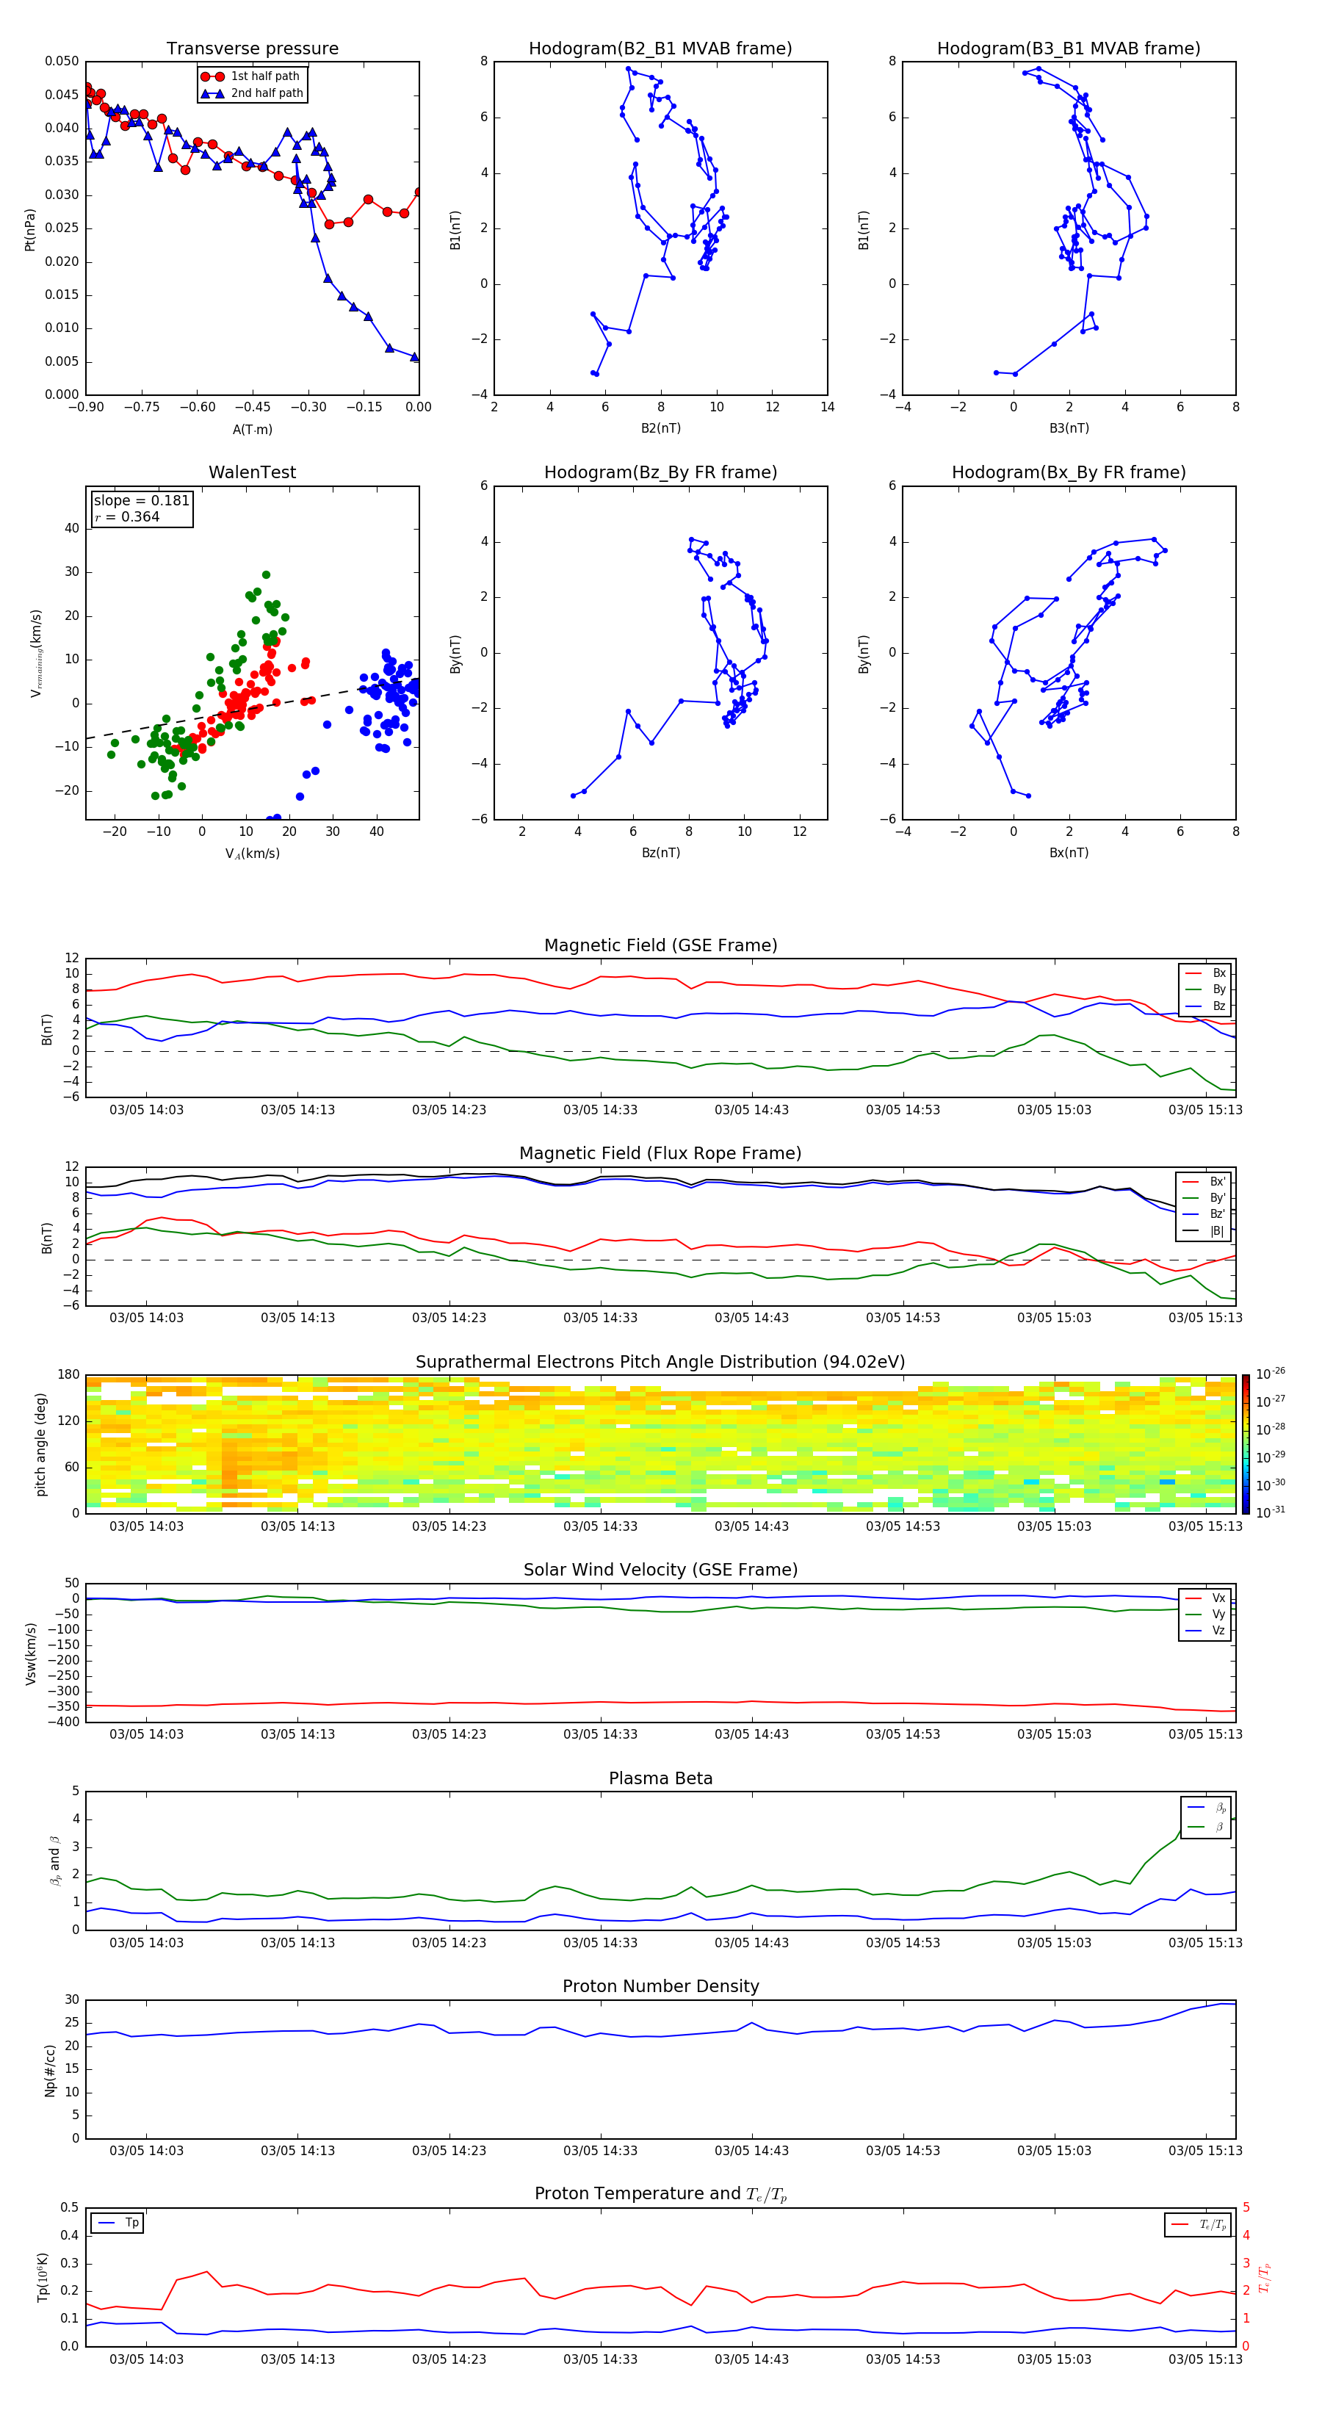This screenshot has width=1322, height=2424.
Task: Click the 'Vy' velocity legend entry
Action: coord(1205,1615)
